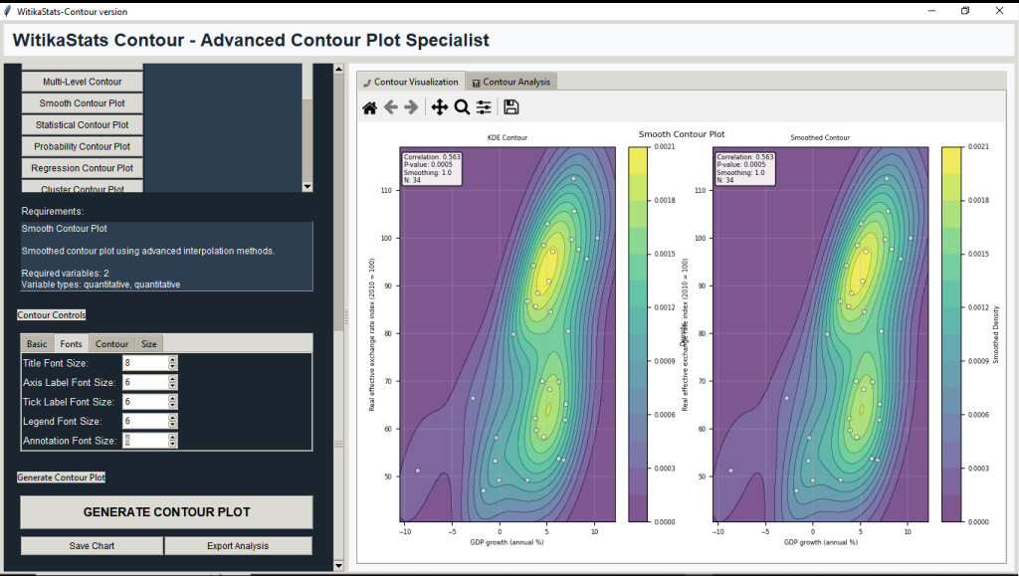Viewport: 1019px width, 576px height.
Task: Save figure with floppy disk icon
Action: tap(511, 107)
